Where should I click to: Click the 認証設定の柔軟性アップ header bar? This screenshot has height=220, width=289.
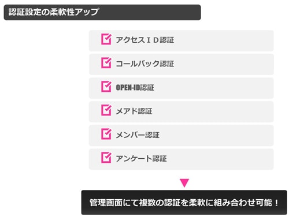coord(102,12)
